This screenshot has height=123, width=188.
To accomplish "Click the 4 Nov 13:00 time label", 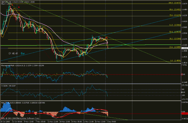I will (29, 121).
